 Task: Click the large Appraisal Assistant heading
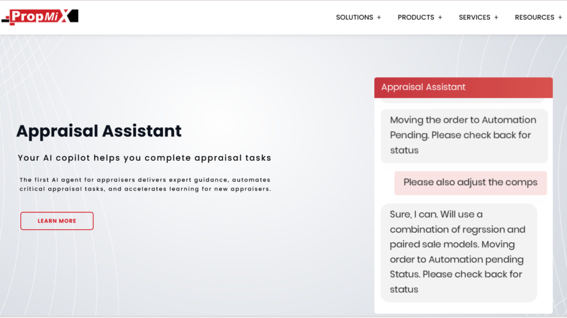[x=99, y=131]
